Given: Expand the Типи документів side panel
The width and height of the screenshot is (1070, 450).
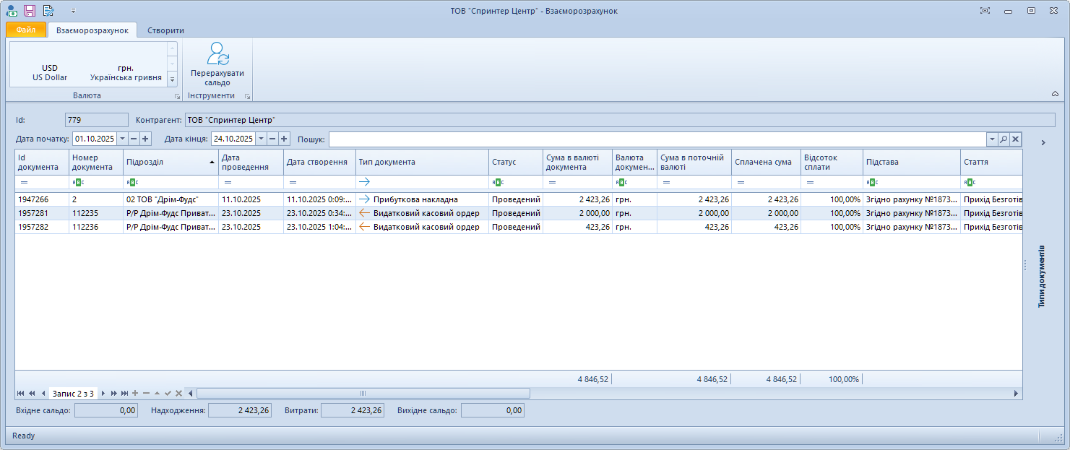Looking at the screenshot, I should pyautogui.click(x=1043, y=142).
